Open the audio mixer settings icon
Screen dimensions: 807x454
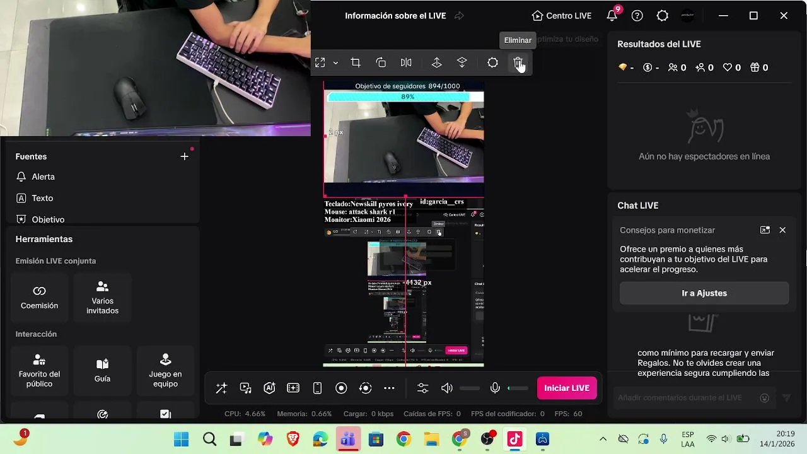(422, 388)
